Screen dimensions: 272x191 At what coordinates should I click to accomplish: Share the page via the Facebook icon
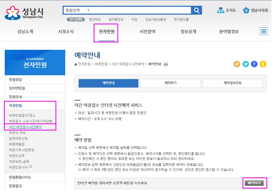pos(254,64)
